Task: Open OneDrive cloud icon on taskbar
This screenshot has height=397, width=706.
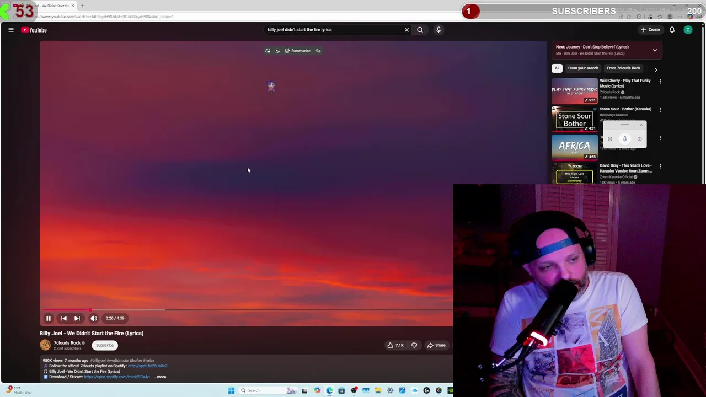Action: [x=414, y=390]
